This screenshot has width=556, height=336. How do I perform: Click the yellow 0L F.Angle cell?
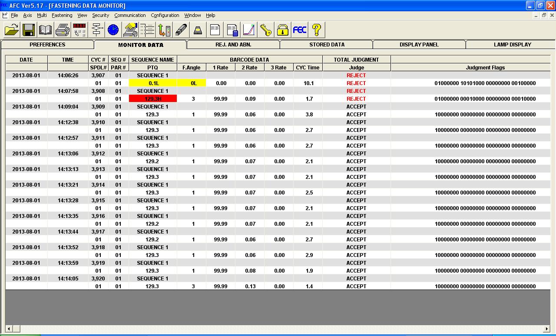(192, 83)
